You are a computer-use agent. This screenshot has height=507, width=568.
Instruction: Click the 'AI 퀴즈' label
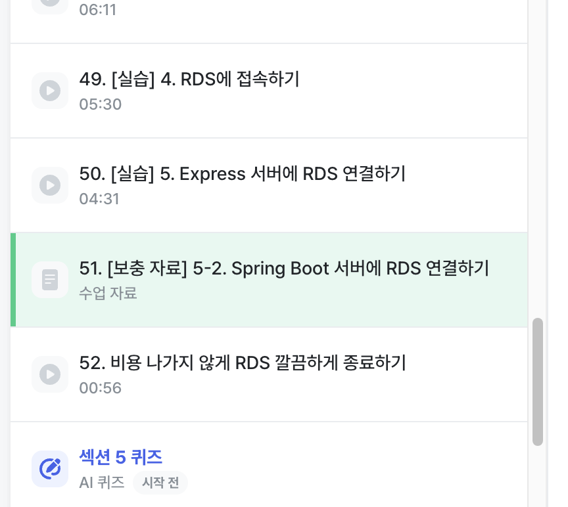102,483
